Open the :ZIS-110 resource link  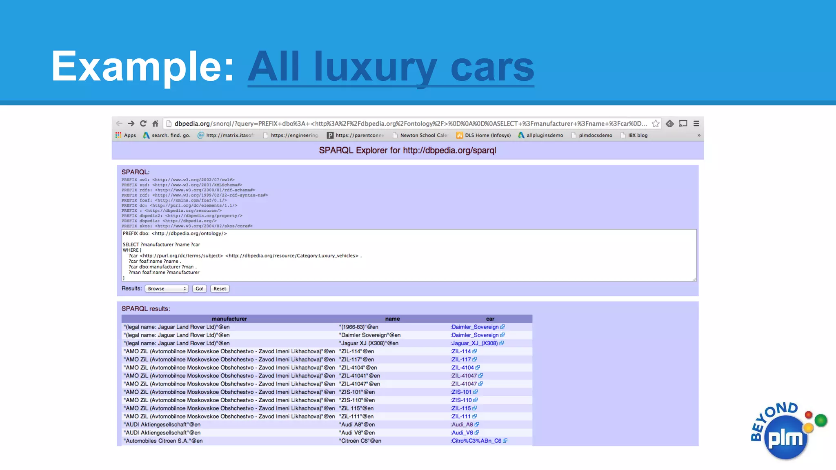coord(461,400)
